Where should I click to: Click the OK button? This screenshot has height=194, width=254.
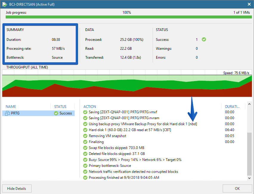237,189
